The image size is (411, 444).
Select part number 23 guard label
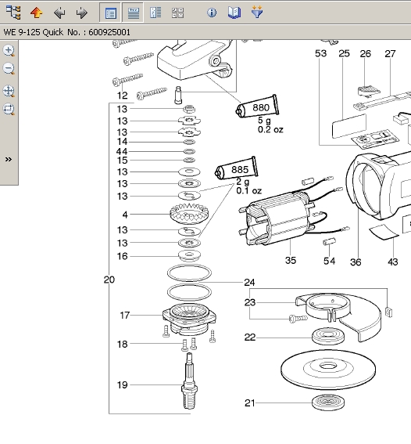coord(250,302)
